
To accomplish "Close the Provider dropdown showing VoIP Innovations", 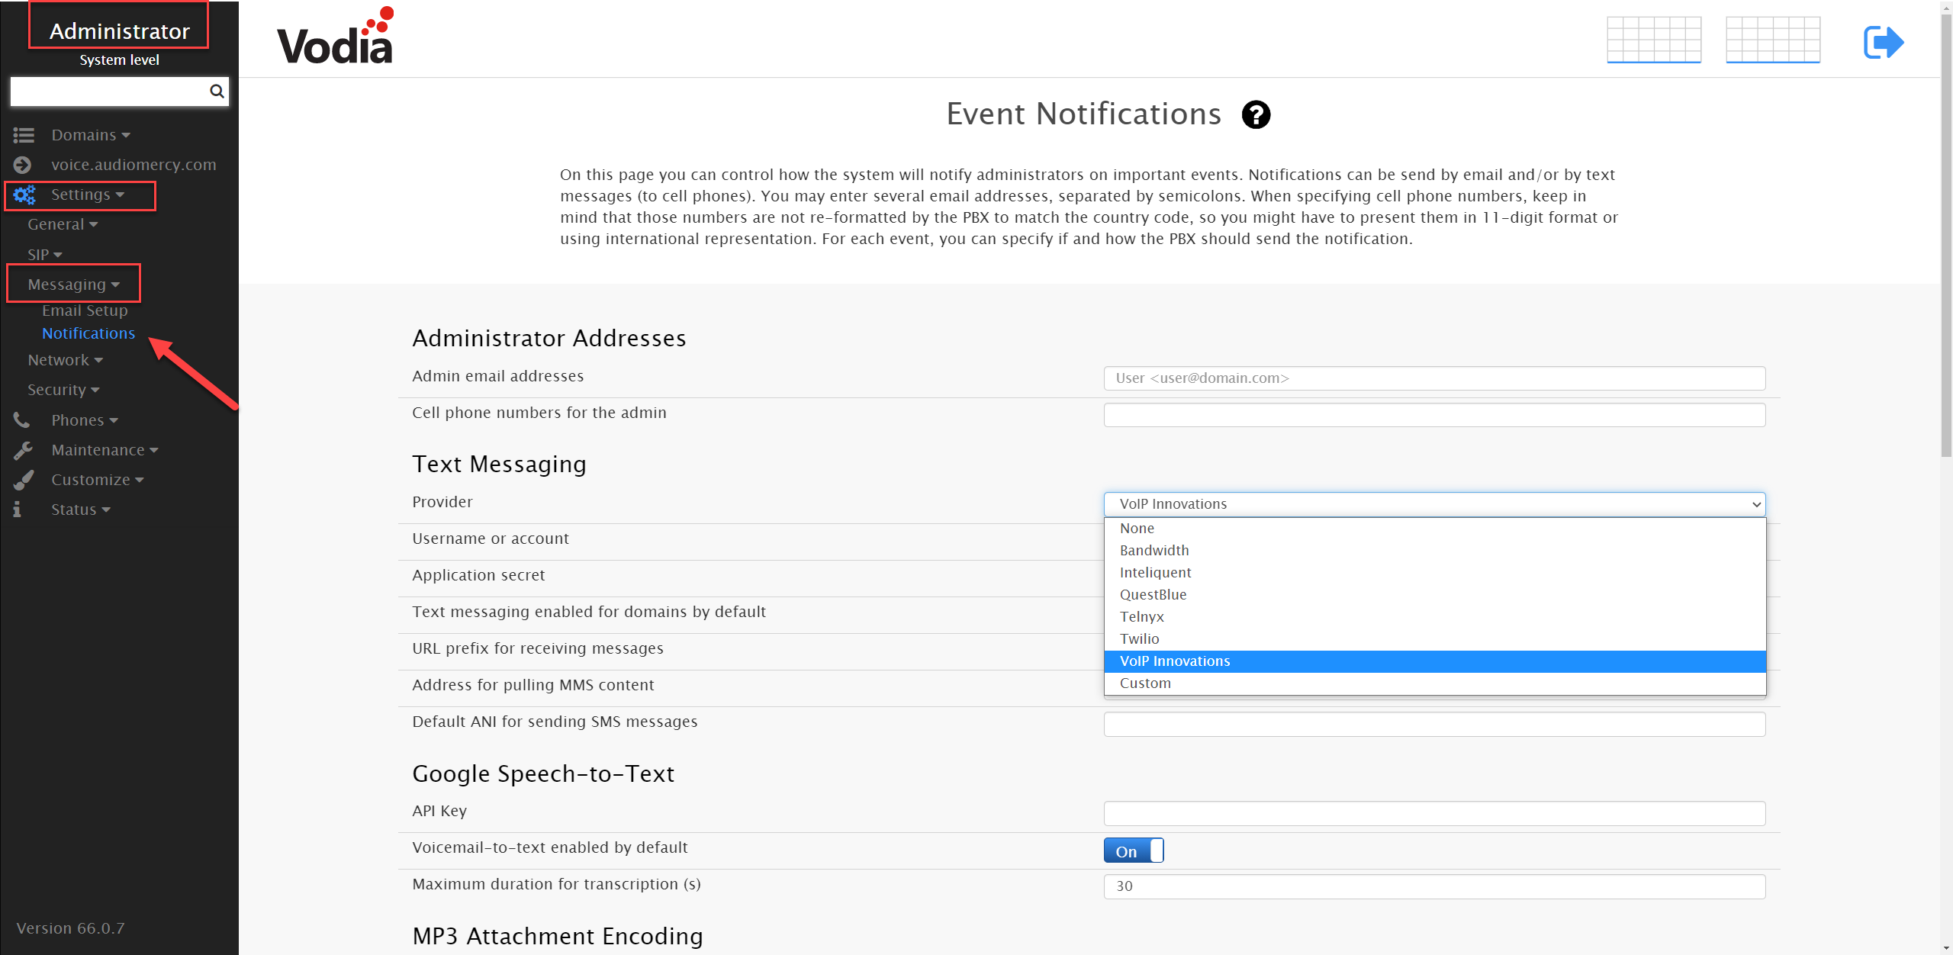I will pos(1434,504).
